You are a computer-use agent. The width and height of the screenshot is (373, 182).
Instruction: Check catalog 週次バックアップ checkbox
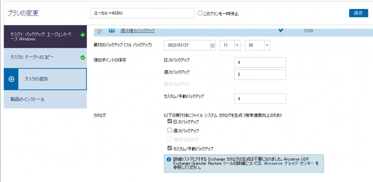tap(170, 130)
